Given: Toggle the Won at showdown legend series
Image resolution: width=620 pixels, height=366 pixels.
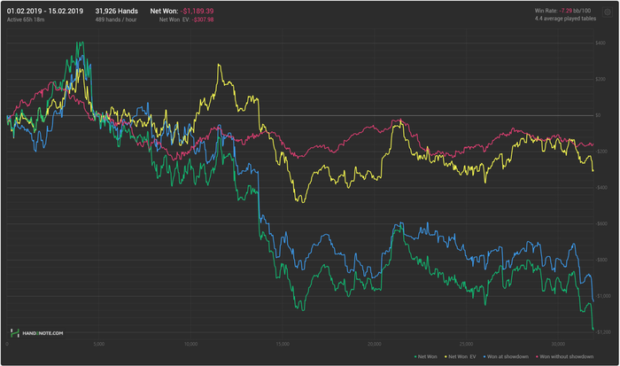Looking at the screenshot, I should [x=506, y=356].
